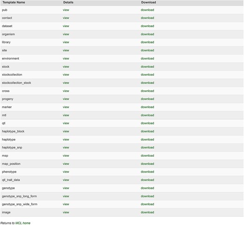Download the stockcollection_stock template
The height and width of the screenshot is (225, 244).
(147, 83)
